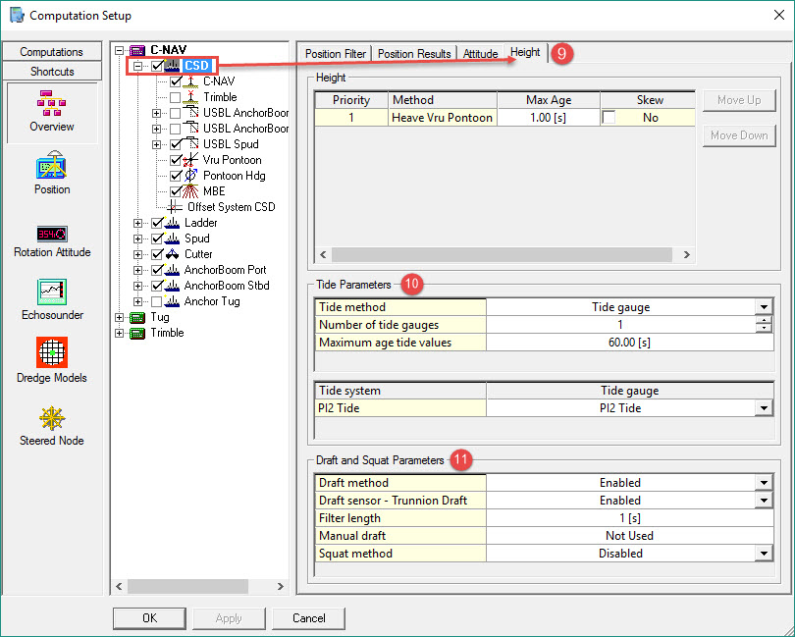Select Pontoon Hdg system in tree

[234, 176]
